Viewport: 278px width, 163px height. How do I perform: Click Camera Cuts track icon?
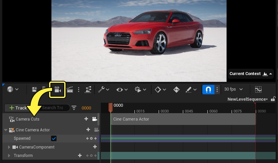coord(12,119)
